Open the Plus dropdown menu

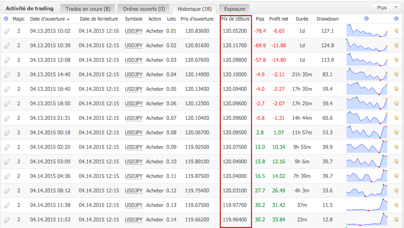(x=386, y=8)
